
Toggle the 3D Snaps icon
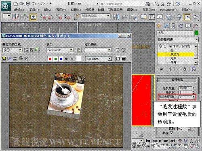point(43,17)
